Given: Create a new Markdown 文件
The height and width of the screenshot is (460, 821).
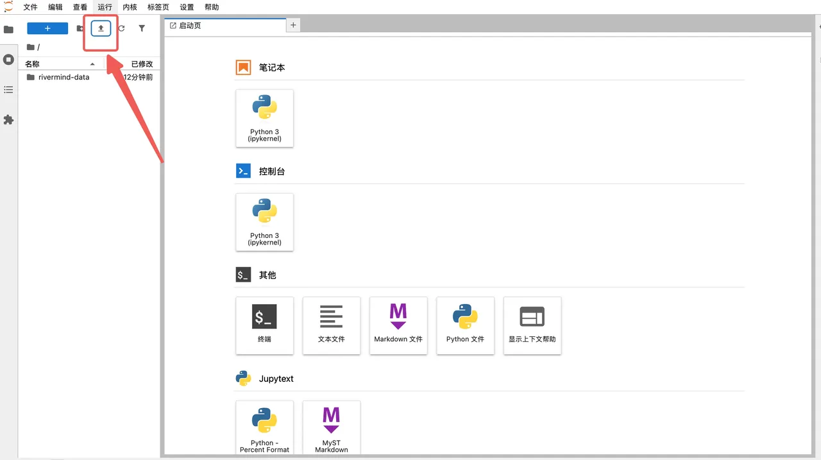Looking at the screenshot, I should [x=398, y=325].
